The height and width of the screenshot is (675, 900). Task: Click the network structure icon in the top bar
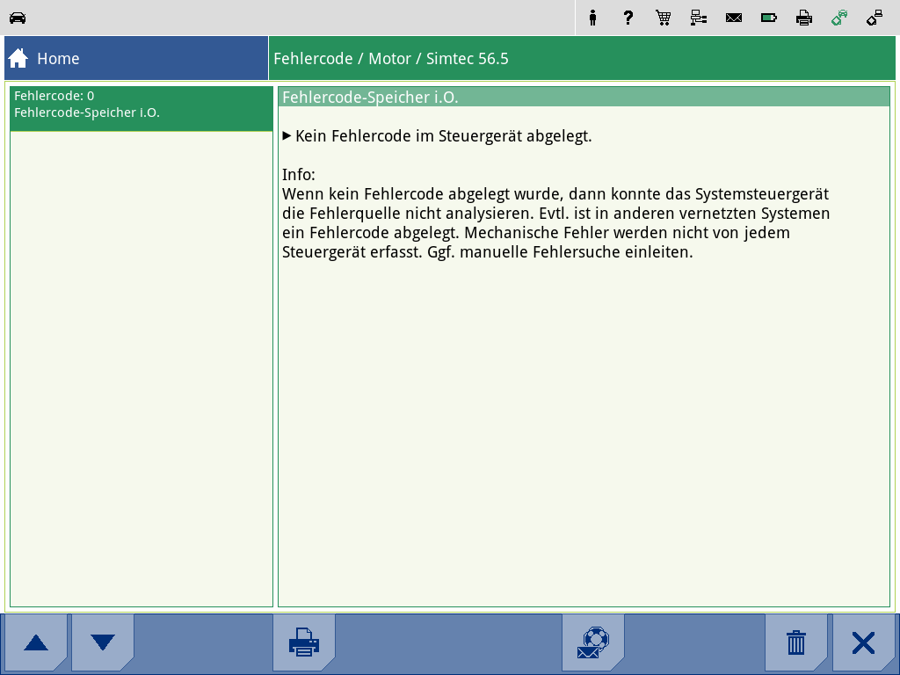(699, 18)
